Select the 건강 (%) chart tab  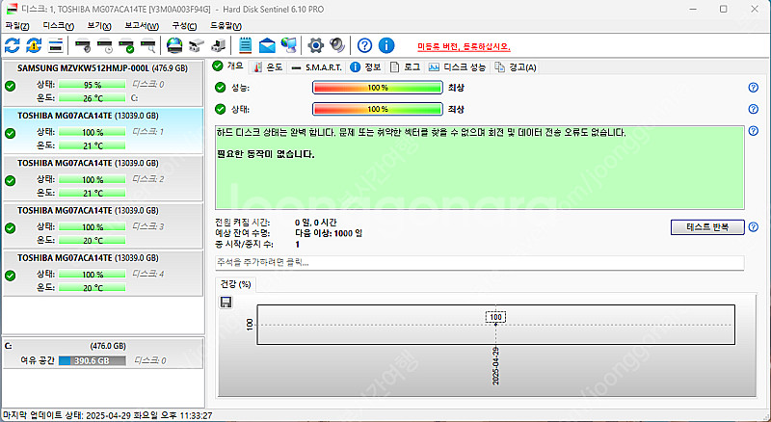click(x=235, y=284)
